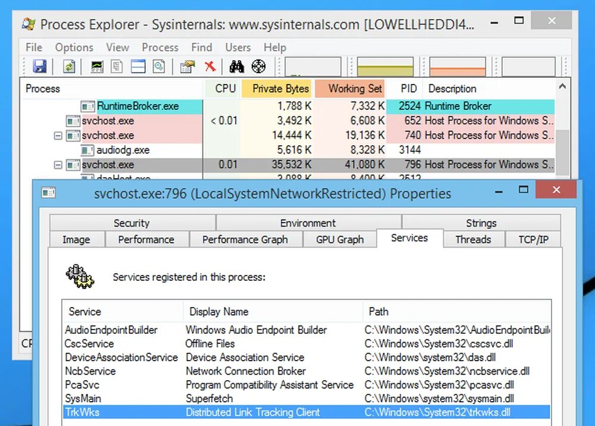The width and height of the screenshot is (595, 426).
Task: Open the Options menu
Action: pos(74,48)
